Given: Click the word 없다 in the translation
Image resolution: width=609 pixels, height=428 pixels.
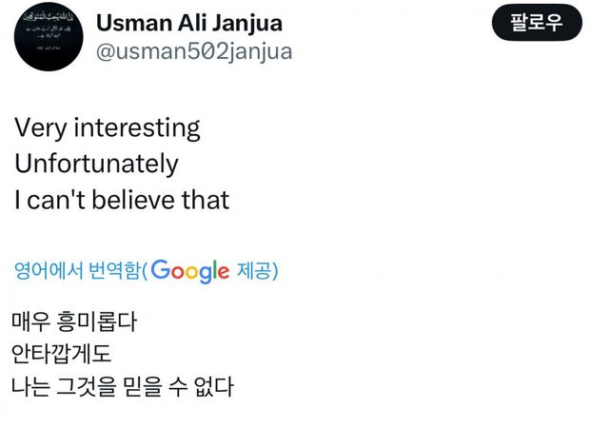Looking at the screenshot, I should [x=214, y=387].
